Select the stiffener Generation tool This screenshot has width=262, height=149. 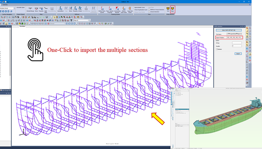click(60, 9)
